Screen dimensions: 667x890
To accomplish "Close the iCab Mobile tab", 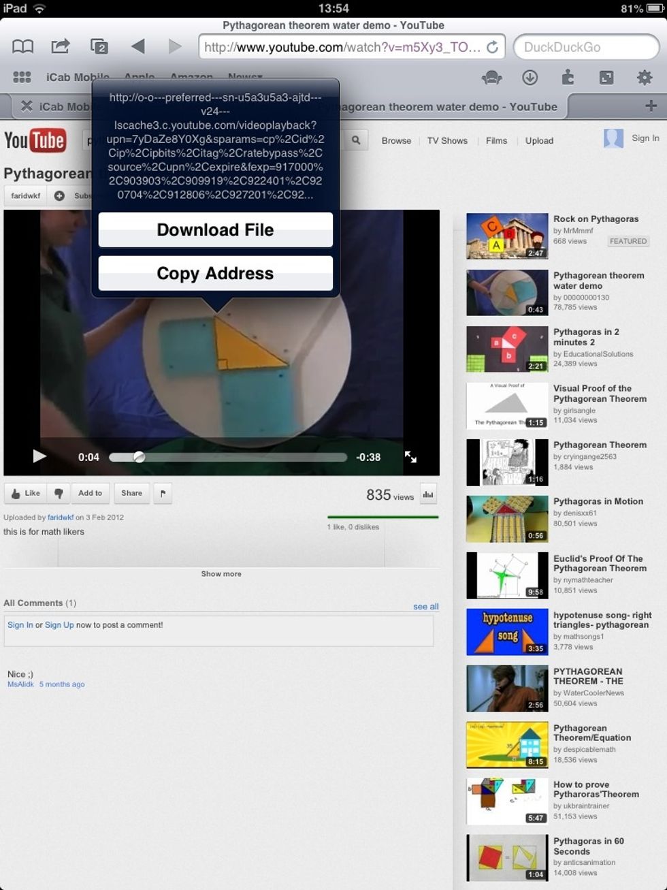I will (x=27, y=106).
